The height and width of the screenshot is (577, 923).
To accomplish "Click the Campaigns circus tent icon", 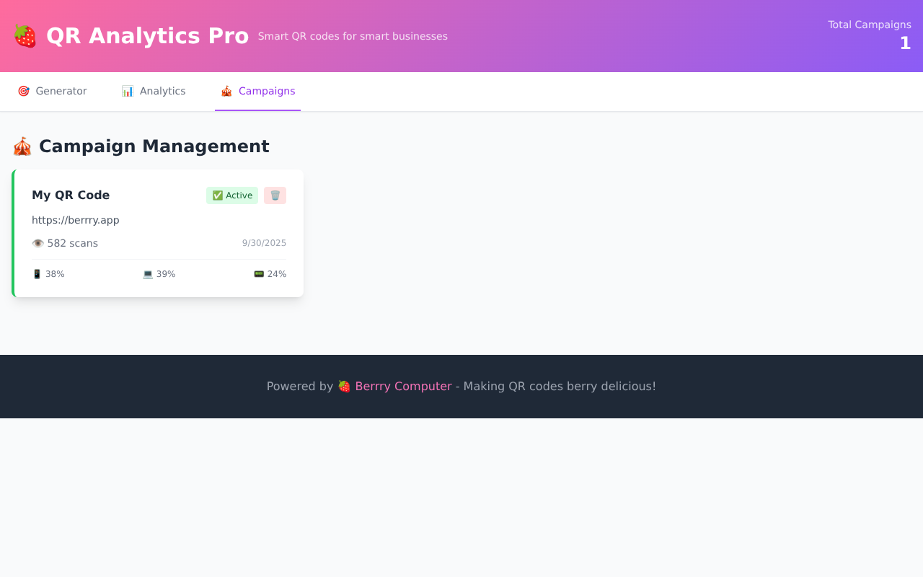I will coord(226,91).
